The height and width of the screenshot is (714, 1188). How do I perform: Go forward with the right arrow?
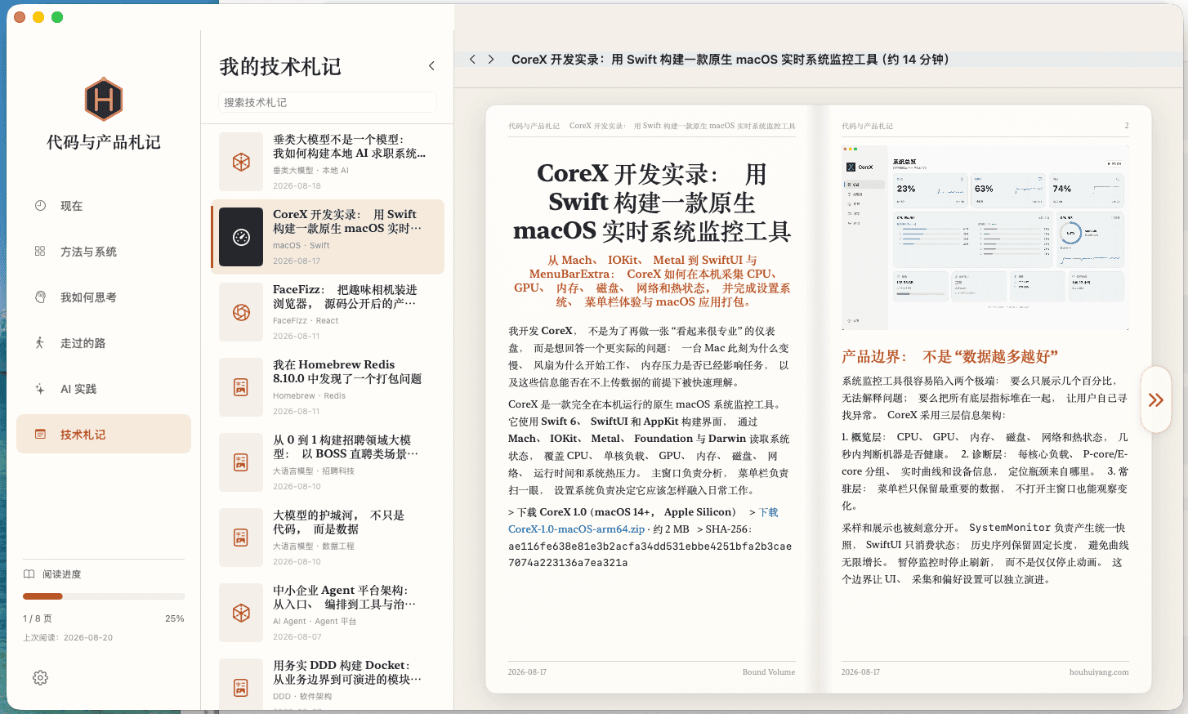pyautogui.click(x=491, y=60)
